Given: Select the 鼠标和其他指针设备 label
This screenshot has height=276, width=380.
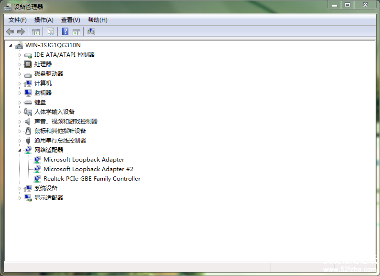Looking at the screenshot, I should [x=60, y=131].
